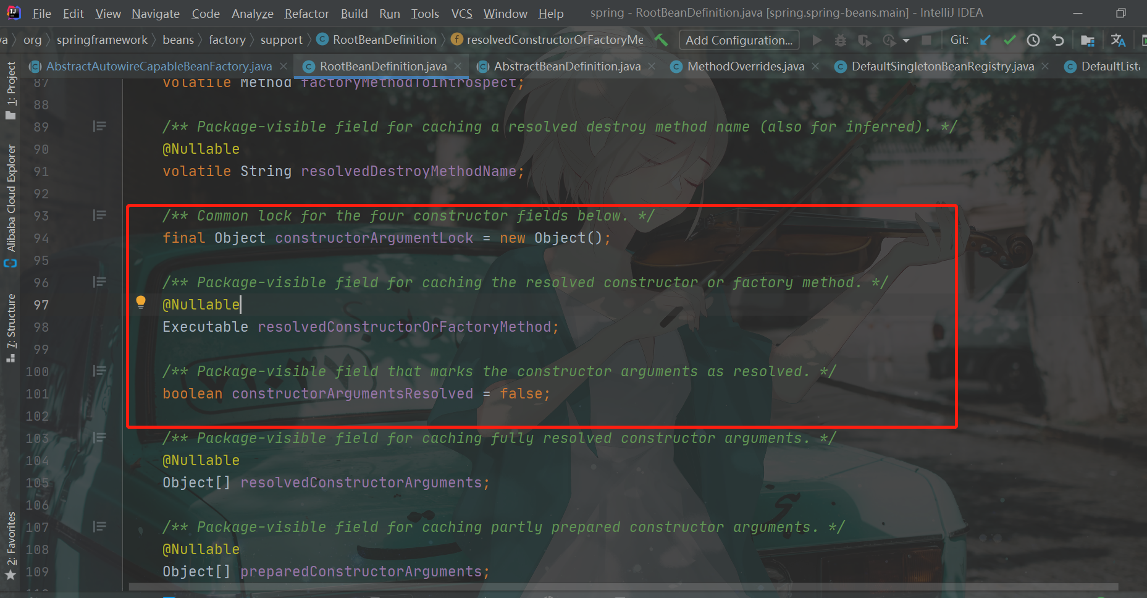Viewport: 1147px width, 598px height.
Task: Toggle doc comment rendering on line 96
Action: click(99, 282)
